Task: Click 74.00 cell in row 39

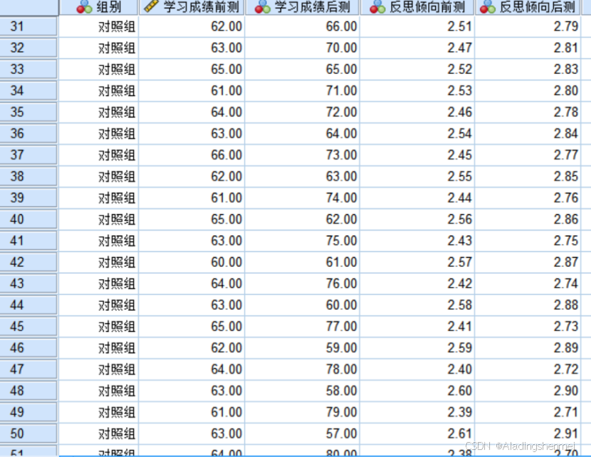Action: [x=303, y=198]
